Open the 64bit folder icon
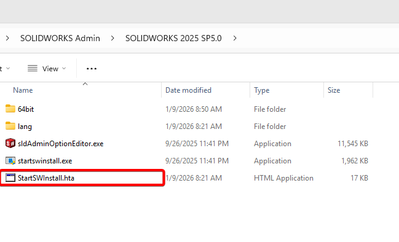Image resolution: width=399 pixels, height=242 pixels. point(10,109)
